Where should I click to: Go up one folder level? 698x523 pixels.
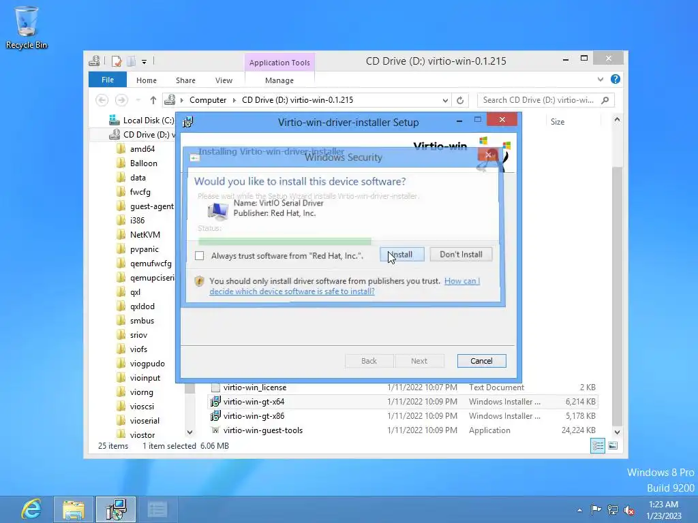[153, 100]
